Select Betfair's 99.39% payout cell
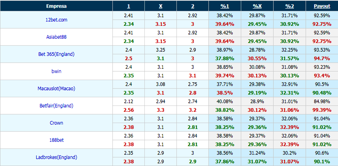338x166 pixels. 322,110
